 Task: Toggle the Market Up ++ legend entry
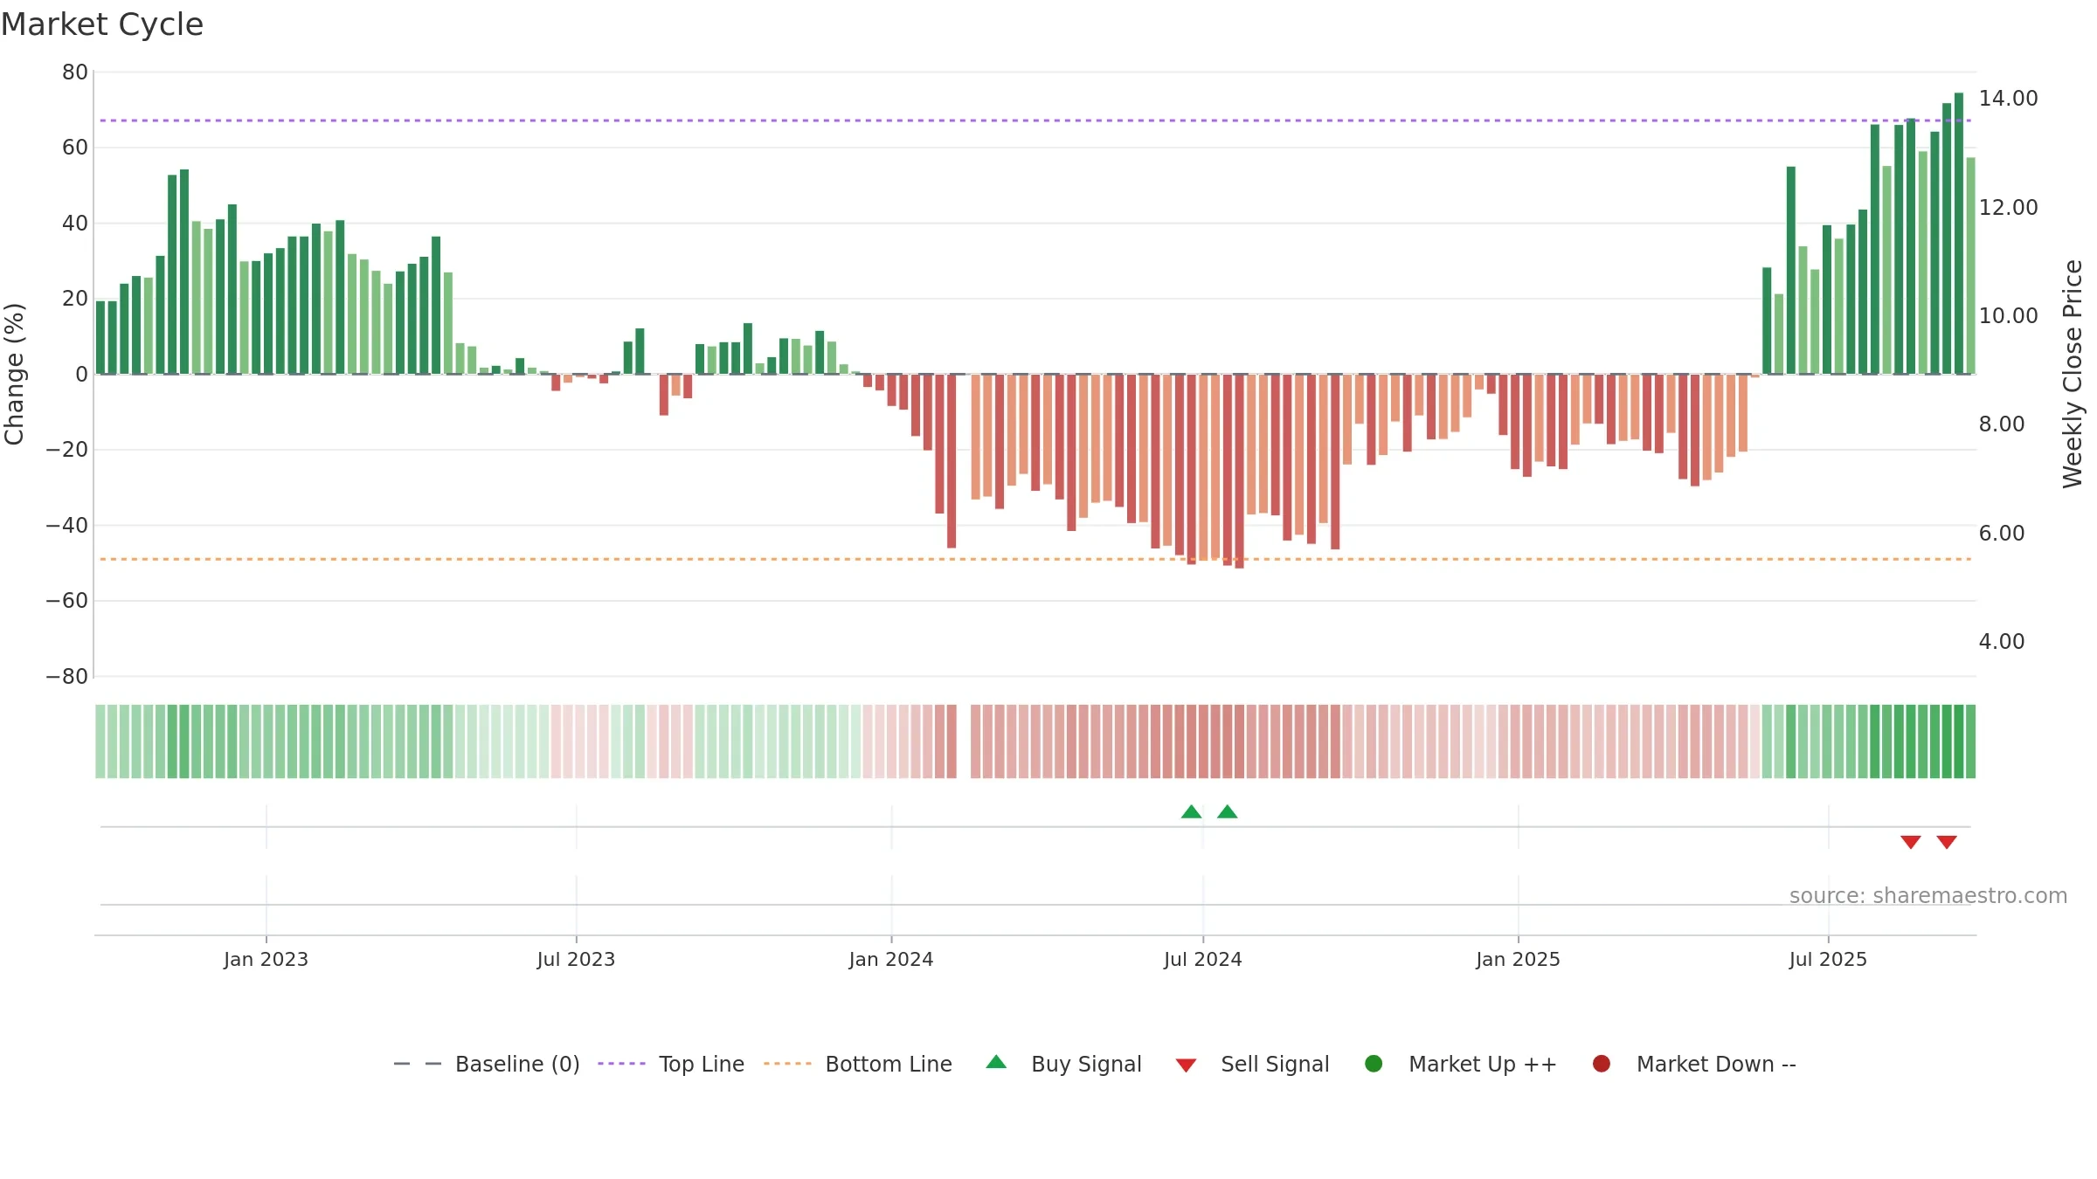pos(1461,1064)
